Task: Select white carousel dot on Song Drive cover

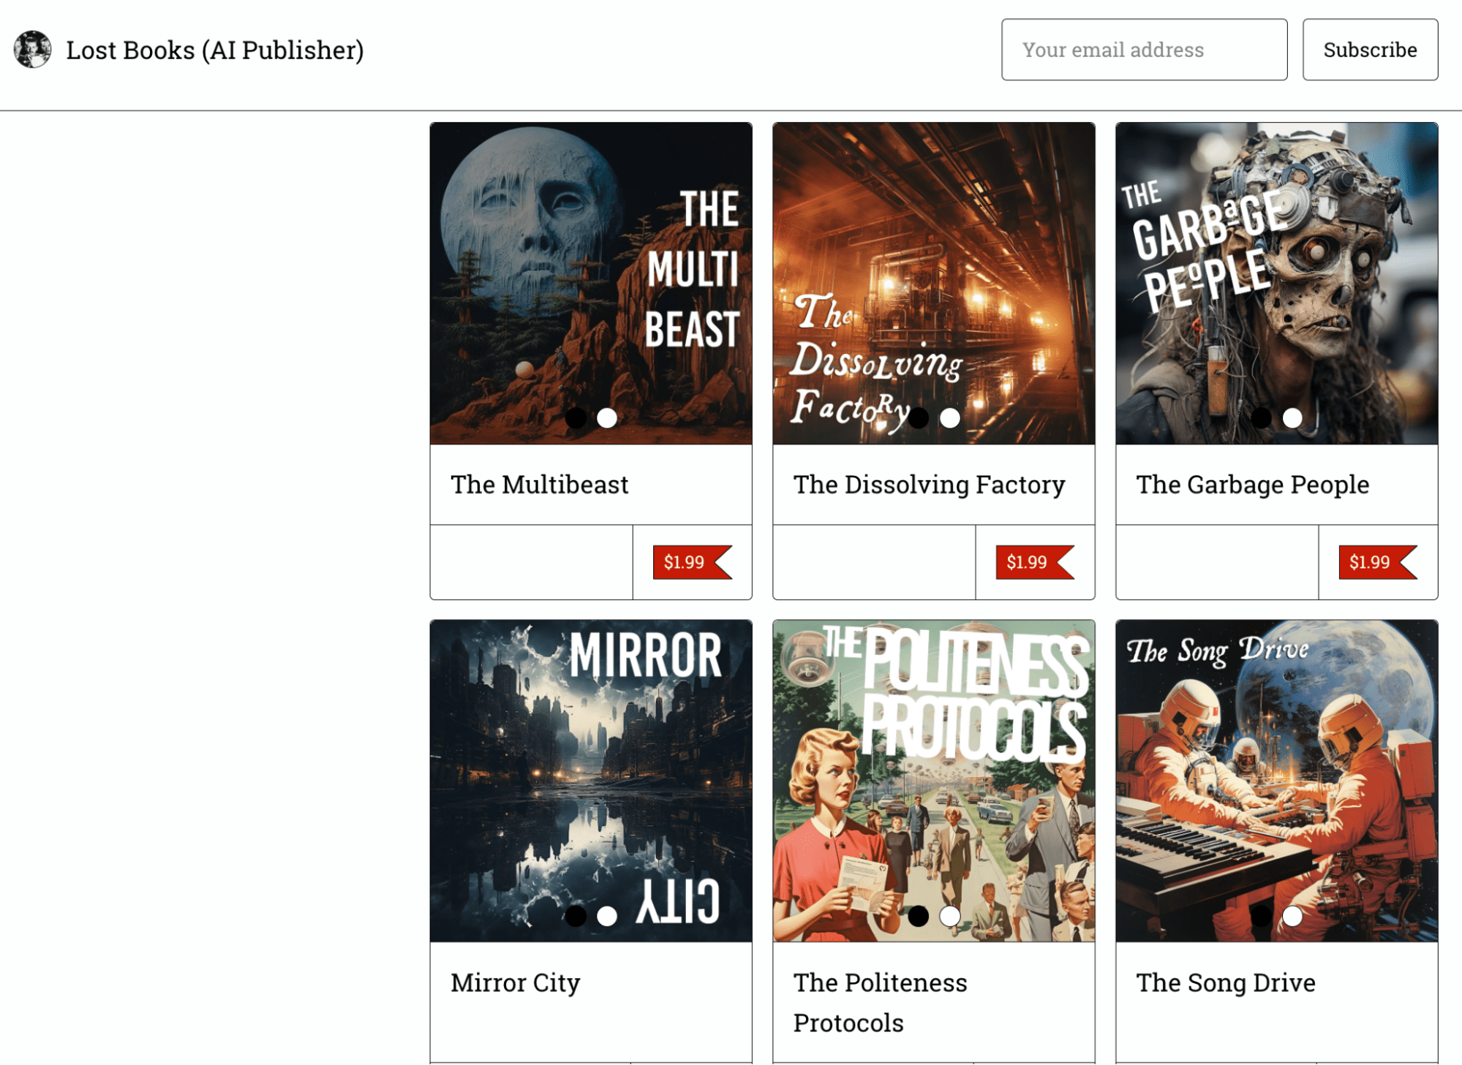Action: point(1292,916)
